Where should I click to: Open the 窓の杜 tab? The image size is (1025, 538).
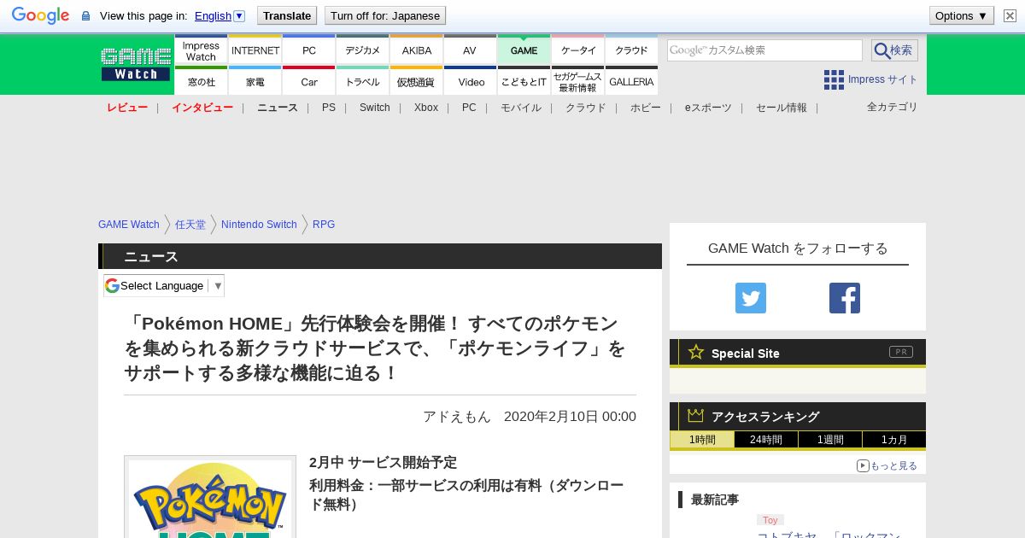201,81
